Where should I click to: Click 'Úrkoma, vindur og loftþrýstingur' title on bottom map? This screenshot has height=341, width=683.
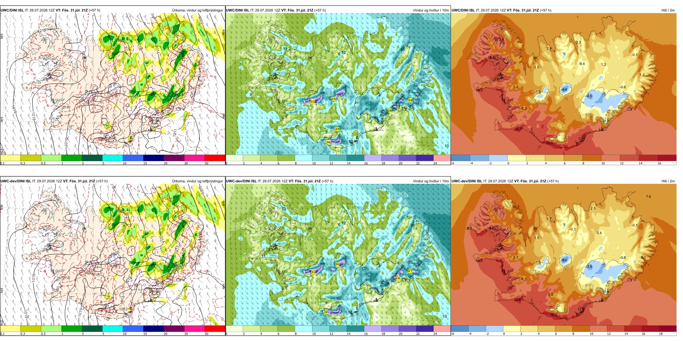[197, 181]
